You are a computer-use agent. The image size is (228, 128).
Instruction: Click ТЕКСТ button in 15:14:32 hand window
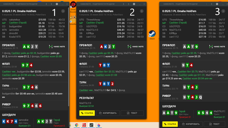tap(132, 113)
